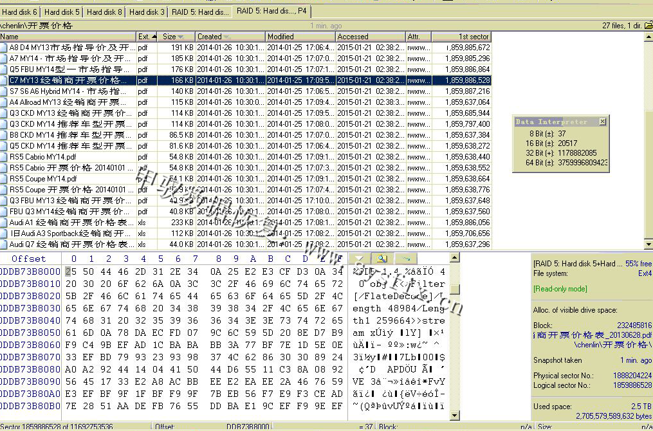The image size is (653, 431).
Task: Select the Q5 CKD MY14 pdf file
Action: point(246,146)
